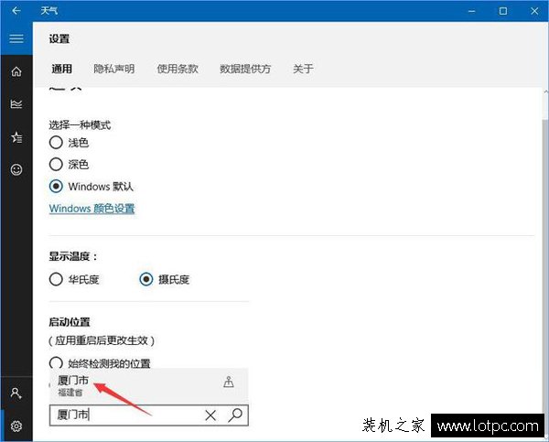This screenshot has width=549, height=442.
Task: Switch to the 数据提供方 tab
Action: point(245,69)
